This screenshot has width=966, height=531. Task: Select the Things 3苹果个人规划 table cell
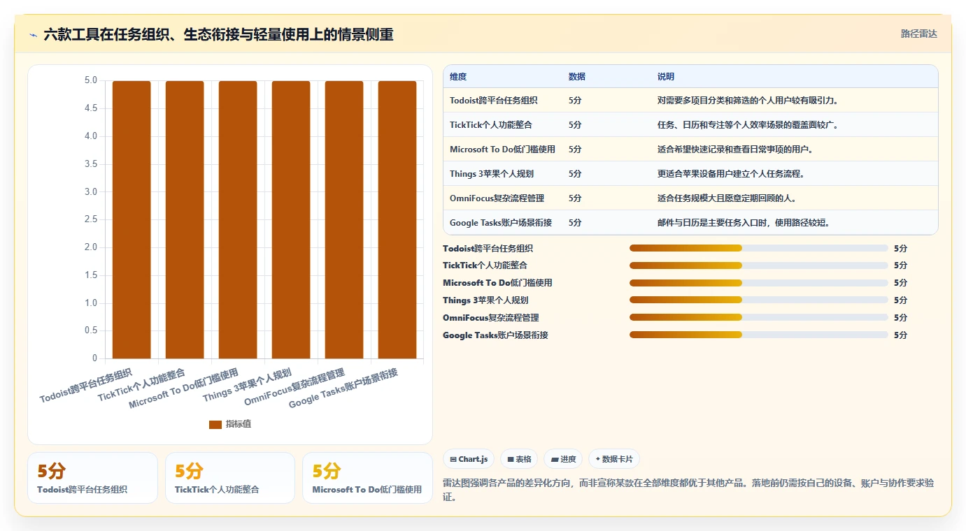click(492, 174)
